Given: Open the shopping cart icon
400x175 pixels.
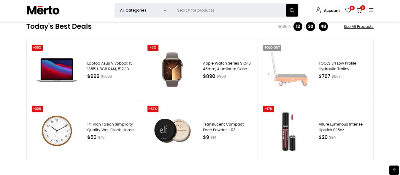Looking at the screenshot, I should (x=359, y=10).
